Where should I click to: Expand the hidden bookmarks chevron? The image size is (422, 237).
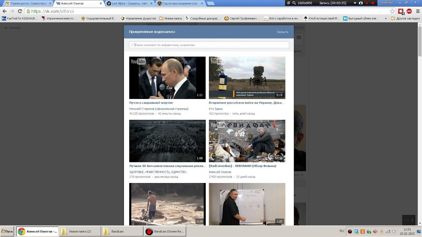386,18
